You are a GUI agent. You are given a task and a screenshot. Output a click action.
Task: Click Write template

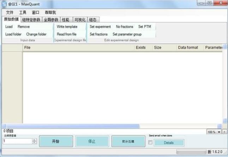(x=67, y=27)
